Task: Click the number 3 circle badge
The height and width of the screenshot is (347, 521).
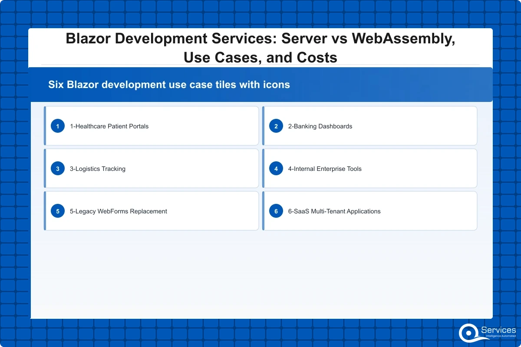Action: click(x=58, y=169)
